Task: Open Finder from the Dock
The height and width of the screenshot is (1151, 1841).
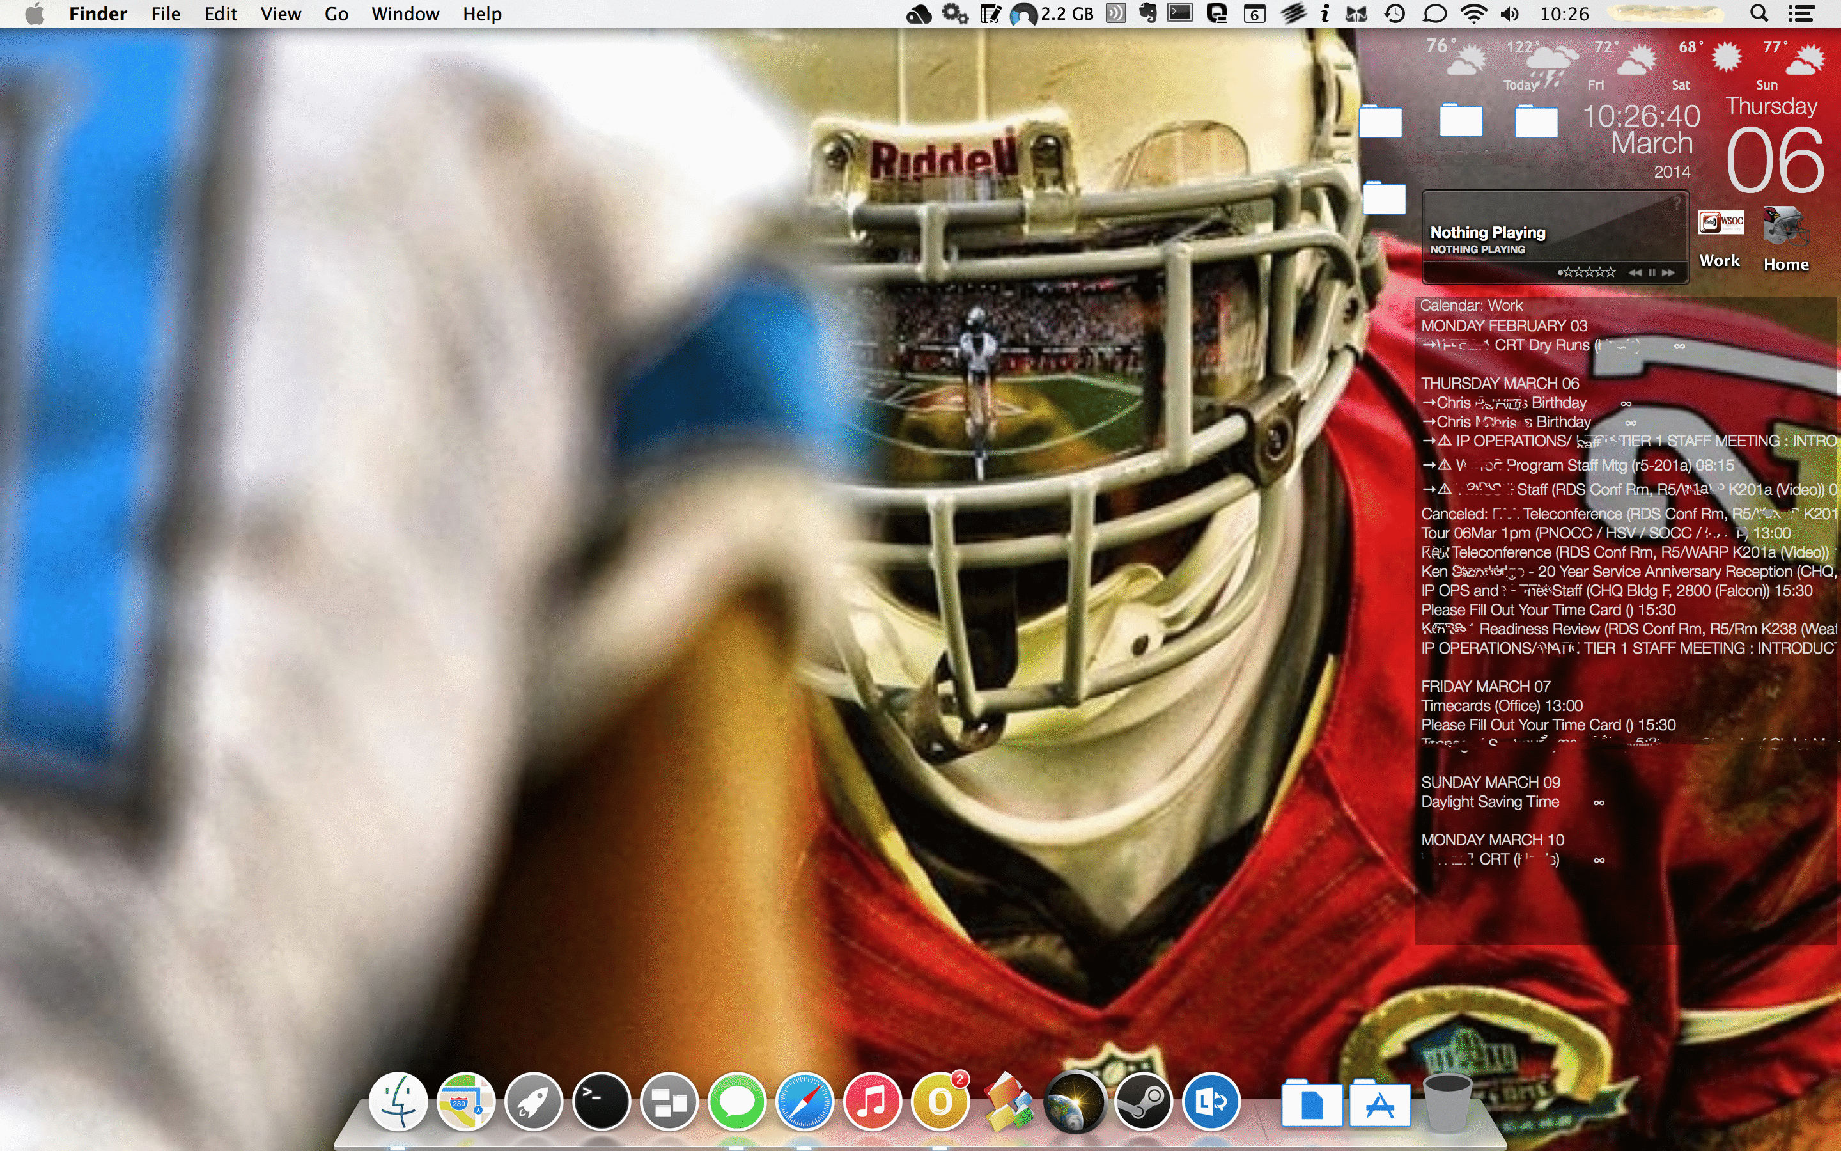Action: 398,1102
